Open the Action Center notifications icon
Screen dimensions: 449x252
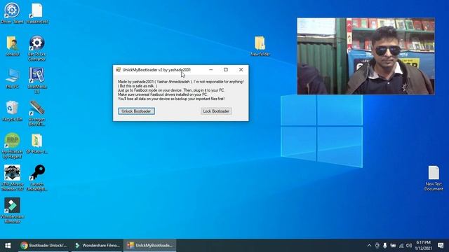pyautogui.click(x=441, y=246)
